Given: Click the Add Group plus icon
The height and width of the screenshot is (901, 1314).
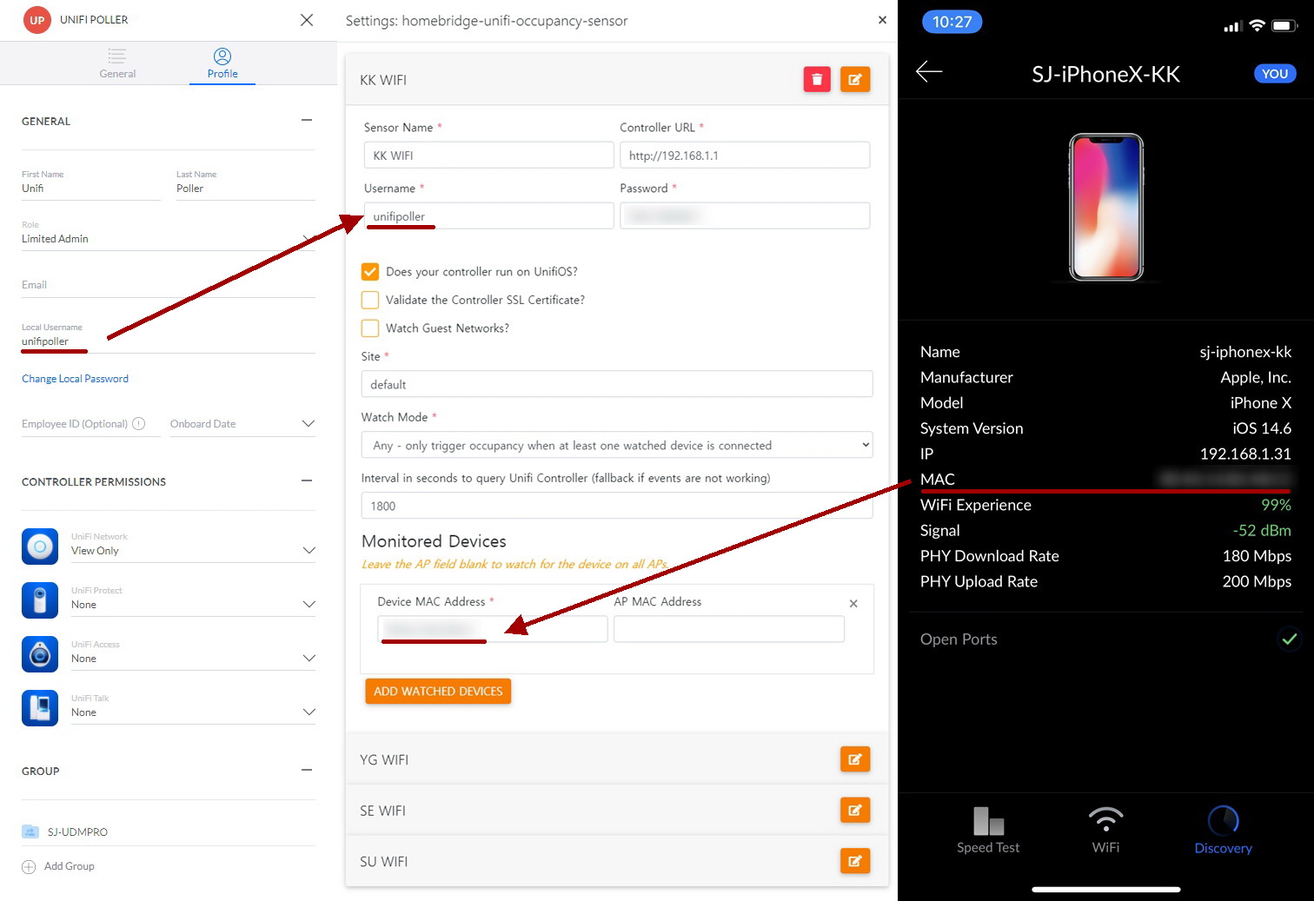Looking at the screenshot, I should [x=29, y=866].
